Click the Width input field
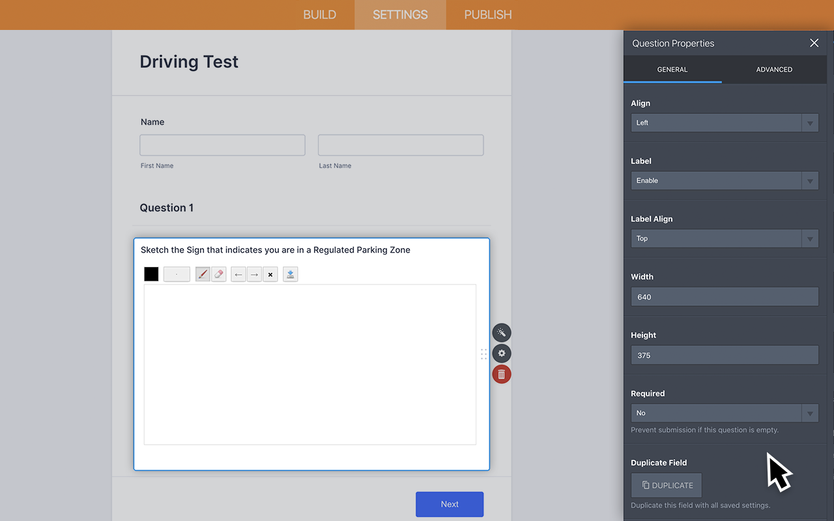This screenshot has width=834, height=521. (x=724, y=297)
